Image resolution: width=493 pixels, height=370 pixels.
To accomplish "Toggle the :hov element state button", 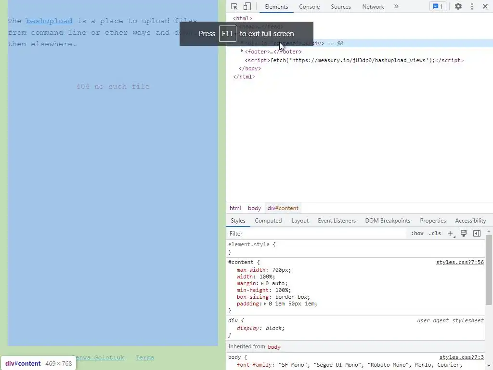I will (x=417, y=234).
